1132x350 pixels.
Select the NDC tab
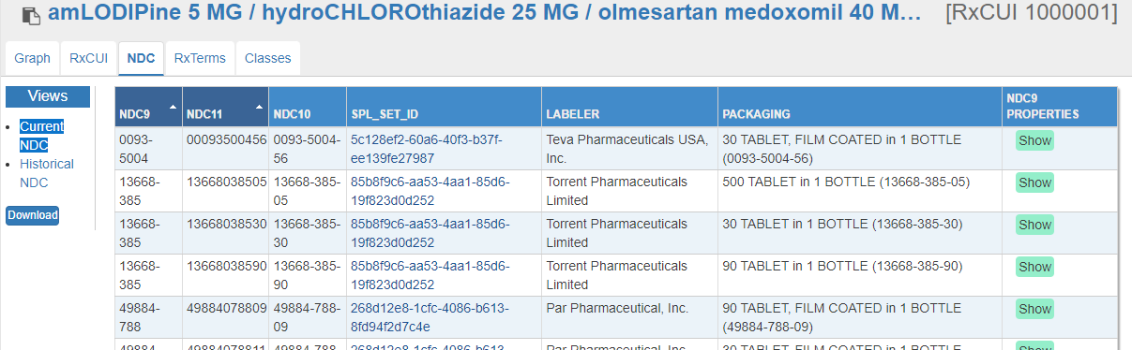coord(141,58)
